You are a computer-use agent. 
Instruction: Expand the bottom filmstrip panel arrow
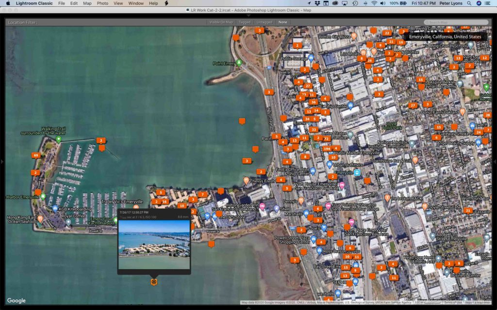tap(248, 308)
